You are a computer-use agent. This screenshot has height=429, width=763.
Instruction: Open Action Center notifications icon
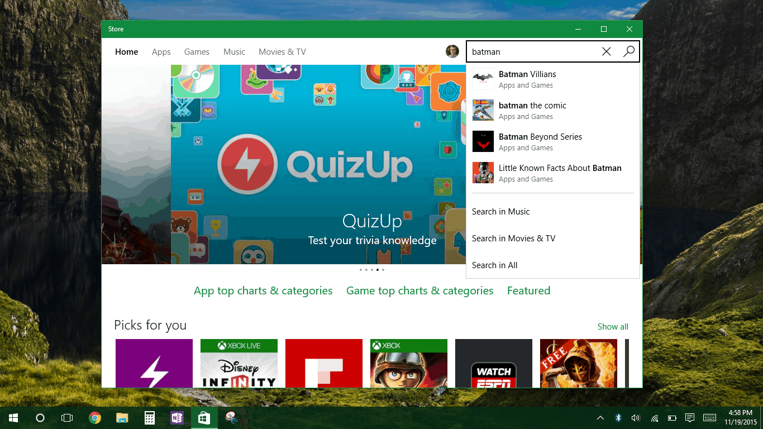[x=690, y=417]
